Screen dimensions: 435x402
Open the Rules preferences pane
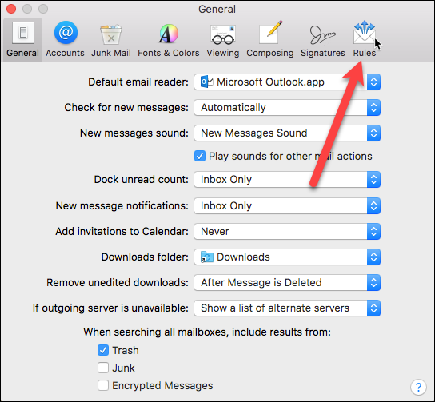click(x=365, y=39)
